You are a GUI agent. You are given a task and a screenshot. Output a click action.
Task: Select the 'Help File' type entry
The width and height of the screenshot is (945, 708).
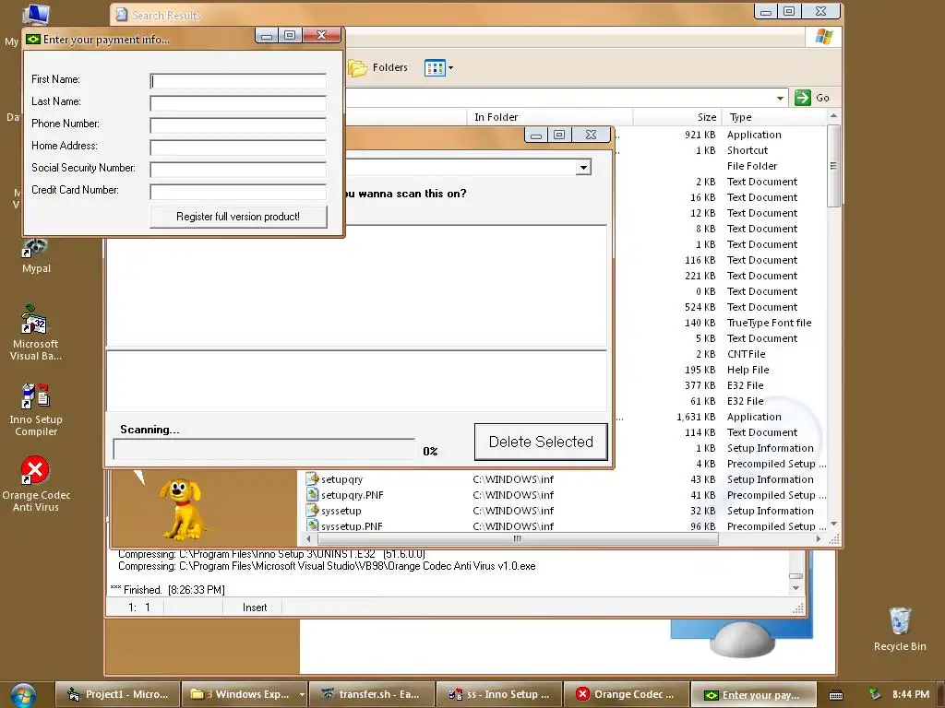[748, 370]
